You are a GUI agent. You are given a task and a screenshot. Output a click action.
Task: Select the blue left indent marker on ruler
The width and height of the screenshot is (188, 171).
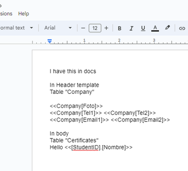50,41
